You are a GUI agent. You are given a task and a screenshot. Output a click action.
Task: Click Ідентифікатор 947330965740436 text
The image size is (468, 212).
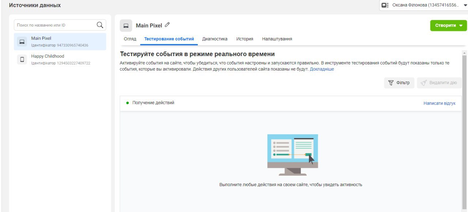click(x=60, y=45)
